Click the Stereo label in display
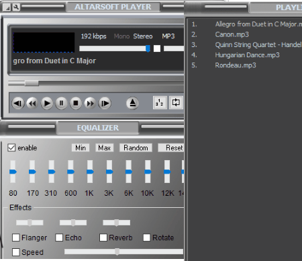 143,36
